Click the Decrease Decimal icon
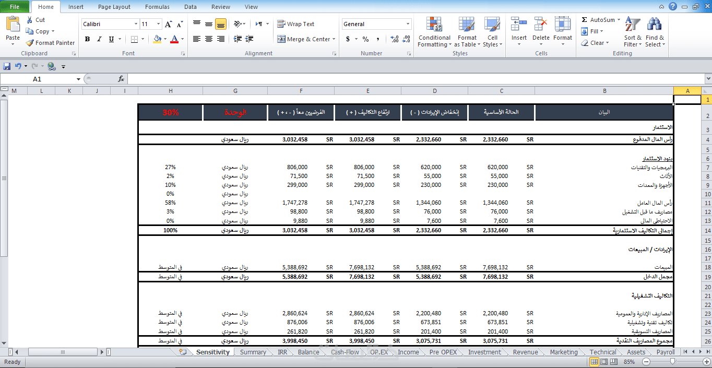 [407, 39]
